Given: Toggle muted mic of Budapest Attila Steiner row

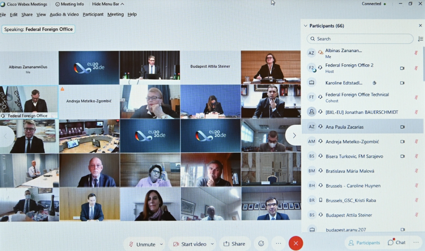Looking at the screenshot, I should click(416, 215).
